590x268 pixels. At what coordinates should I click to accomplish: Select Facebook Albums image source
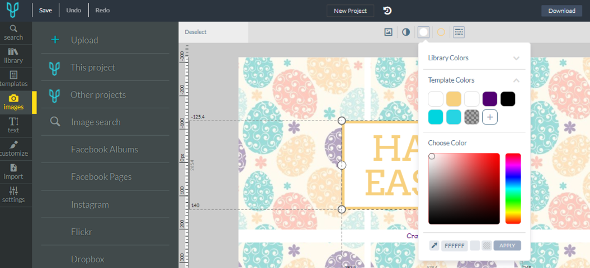(104, 150)
